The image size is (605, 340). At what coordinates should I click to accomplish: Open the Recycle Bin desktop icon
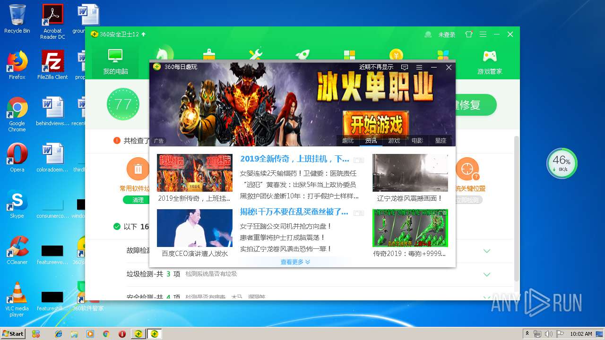point(17,19)
